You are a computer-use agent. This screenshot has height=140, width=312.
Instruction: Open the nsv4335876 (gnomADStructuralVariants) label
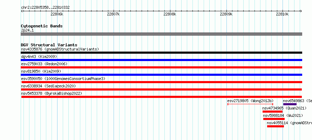click(x=60, y=49)
